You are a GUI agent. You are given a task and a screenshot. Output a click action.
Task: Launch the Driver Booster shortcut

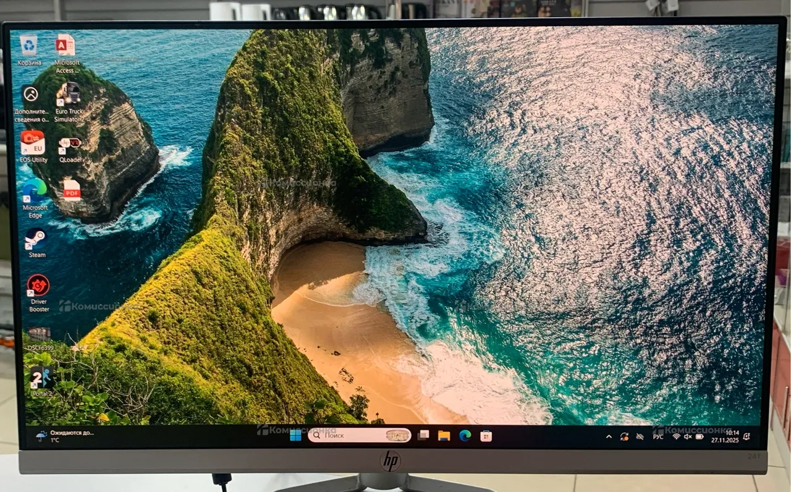click(x=38, y=286)
